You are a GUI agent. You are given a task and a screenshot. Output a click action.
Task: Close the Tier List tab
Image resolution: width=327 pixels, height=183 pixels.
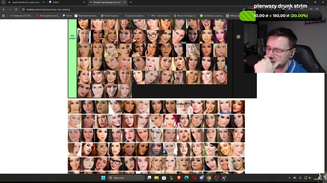(x=125, y=2)
